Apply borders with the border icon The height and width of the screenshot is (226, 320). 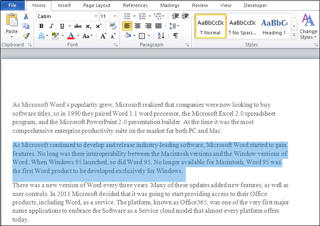point(142,36)
